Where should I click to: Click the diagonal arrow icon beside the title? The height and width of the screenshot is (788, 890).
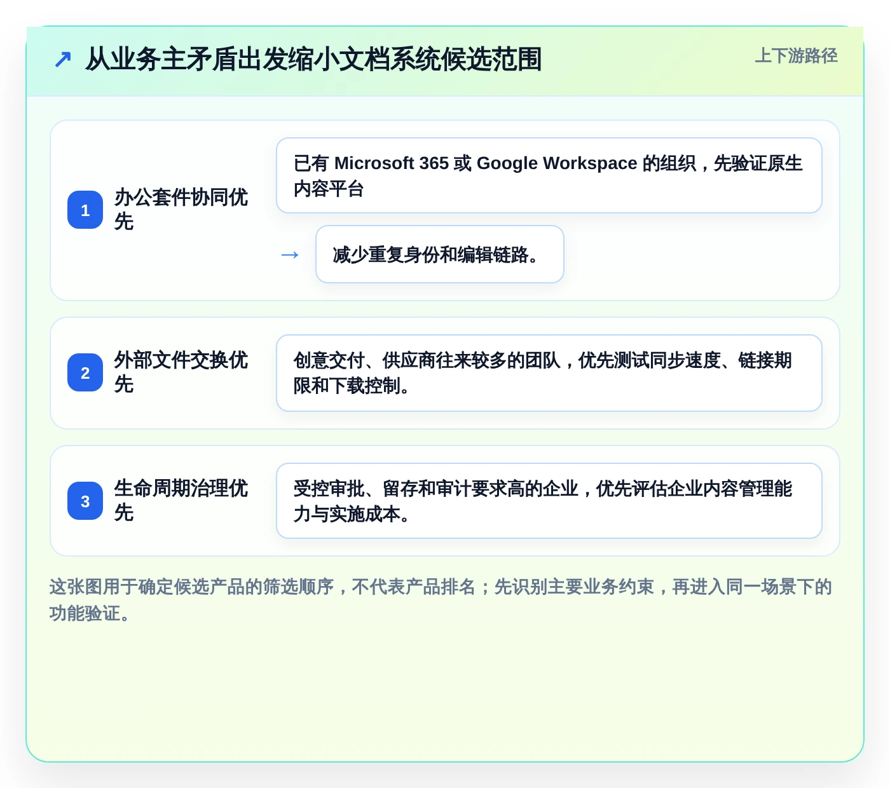[x=62, y=60]
